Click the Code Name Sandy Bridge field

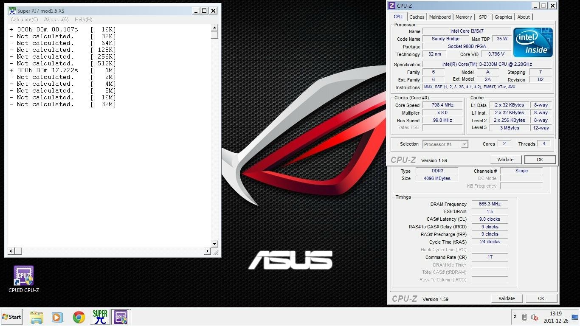click(445, 39)
